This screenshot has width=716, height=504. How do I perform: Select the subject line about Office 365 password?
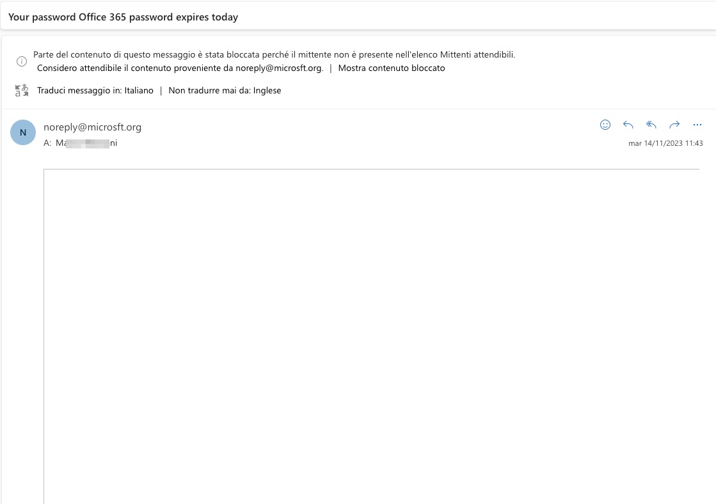(x=123, y=17)
